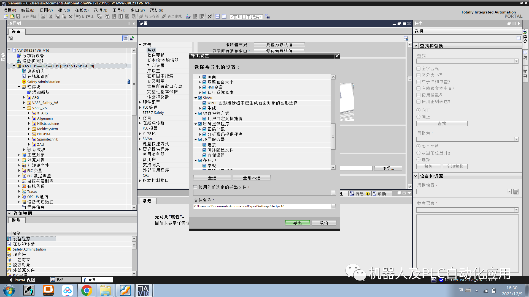This screenshot has height=297, width=529.
Task: Click the TIA V16 taskbar icon
Action: tap(144, 290)
